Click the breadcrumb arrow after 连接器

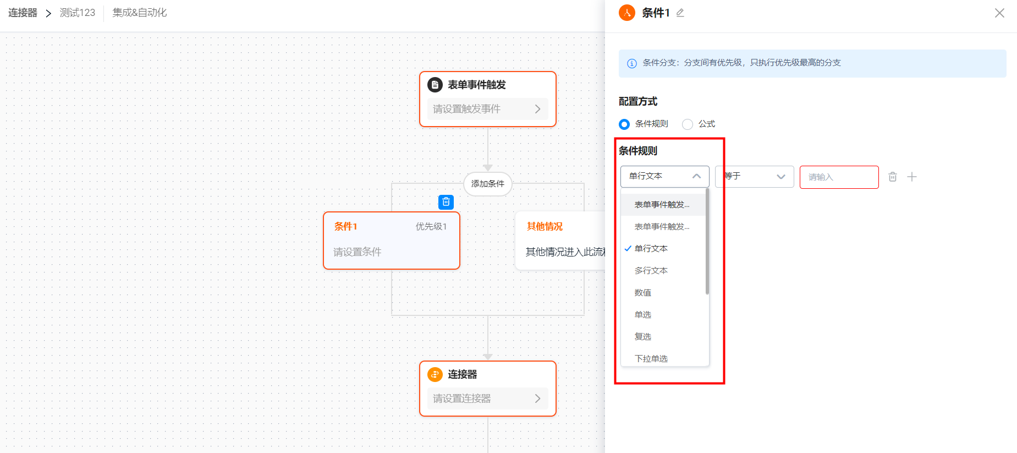pyautogui.click(x=48, y=13)
